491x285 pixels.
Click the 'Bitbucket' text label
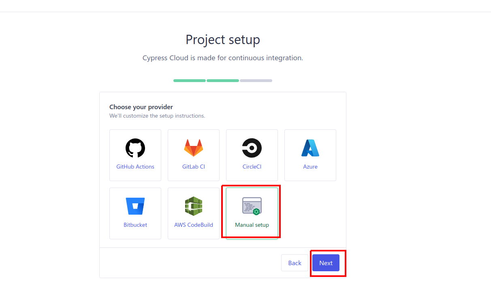click(x=135, y=225)
